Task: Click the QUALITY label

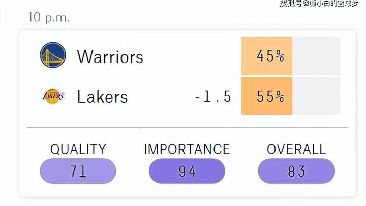Action: [x=78, y=149]
